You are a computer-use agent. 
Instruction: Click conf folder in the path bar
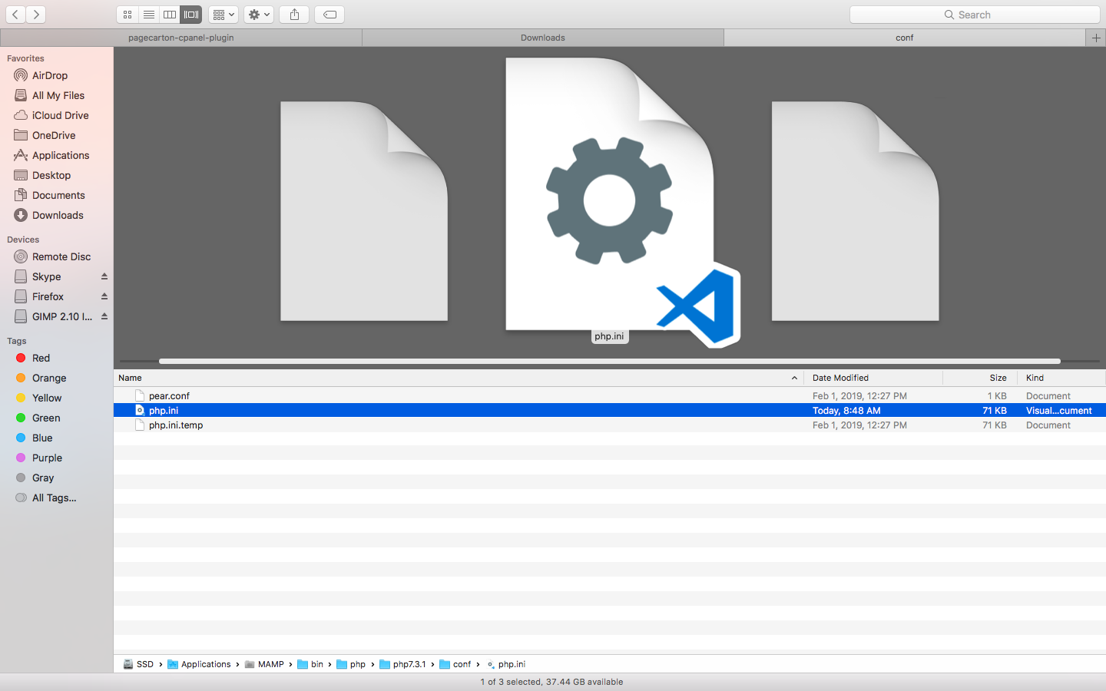click(x=455, y=664)
